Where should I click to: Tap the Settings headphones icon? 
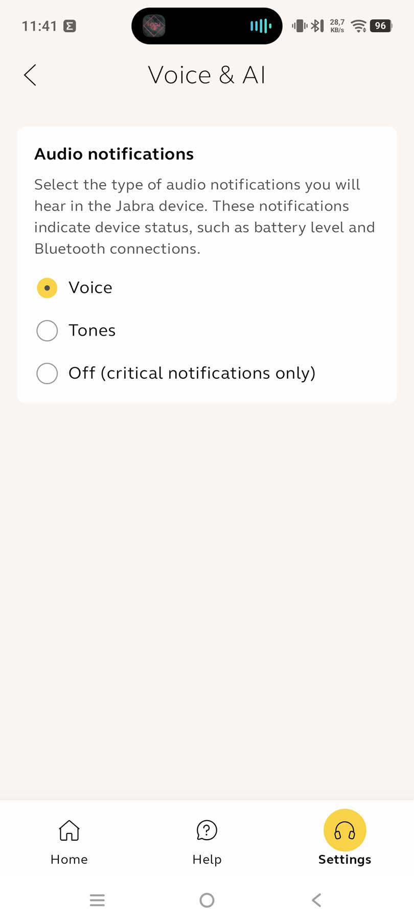345,830
